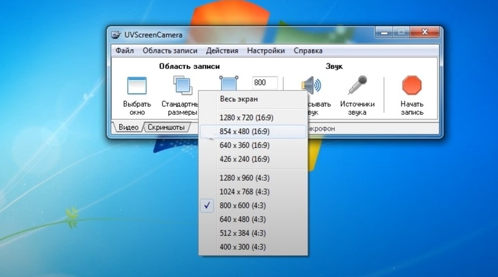498x277 pixels.
Task: Click the custom region selection icon
Action: 228,83
